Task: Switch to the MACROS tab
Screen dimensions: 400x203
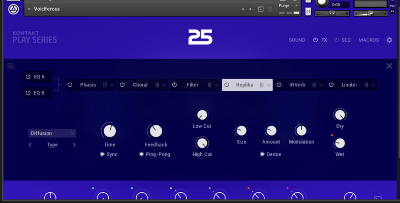Action: point(368,40)
